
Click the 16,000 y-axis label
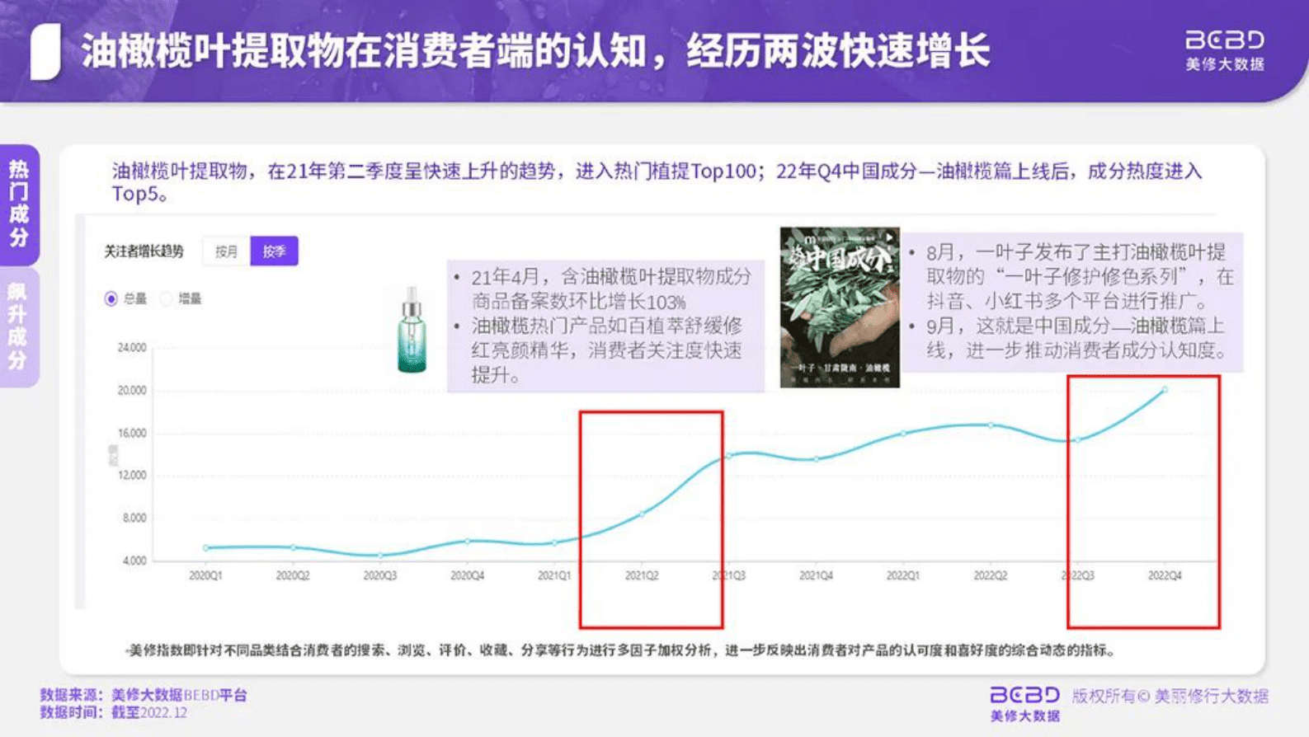(x=132, y=433)
